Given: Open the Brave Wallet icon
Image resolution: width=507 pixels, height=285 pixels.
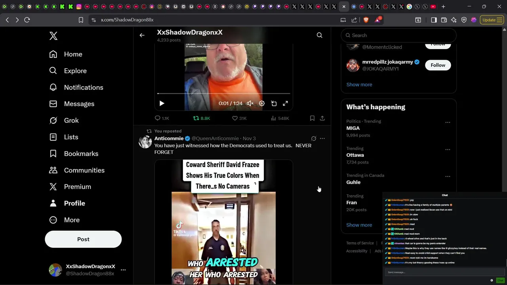Looking at the screenshot, I should pos(444,20).
